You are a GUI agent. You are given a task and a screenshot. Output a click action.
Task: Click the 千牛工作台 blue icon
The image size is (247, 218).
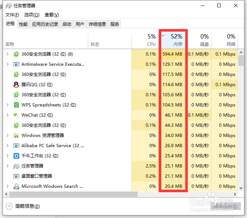pos(16,156)
